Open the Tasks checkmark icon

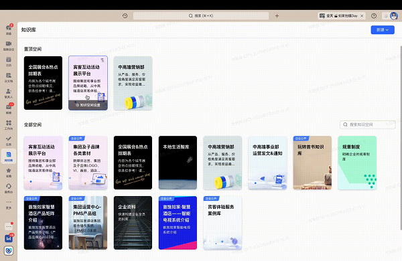pyautogui.click(x=9, y=141)
